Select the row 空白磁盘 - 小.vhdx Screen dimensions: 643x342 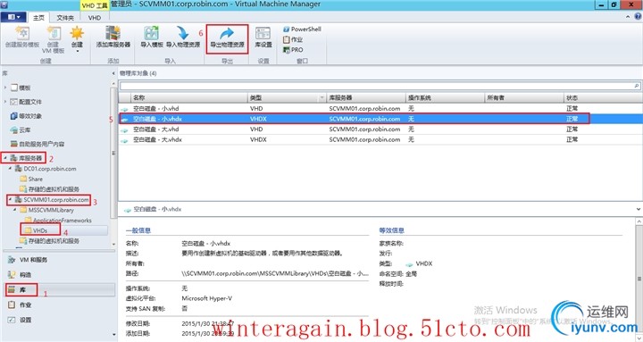tap(380, 119)
